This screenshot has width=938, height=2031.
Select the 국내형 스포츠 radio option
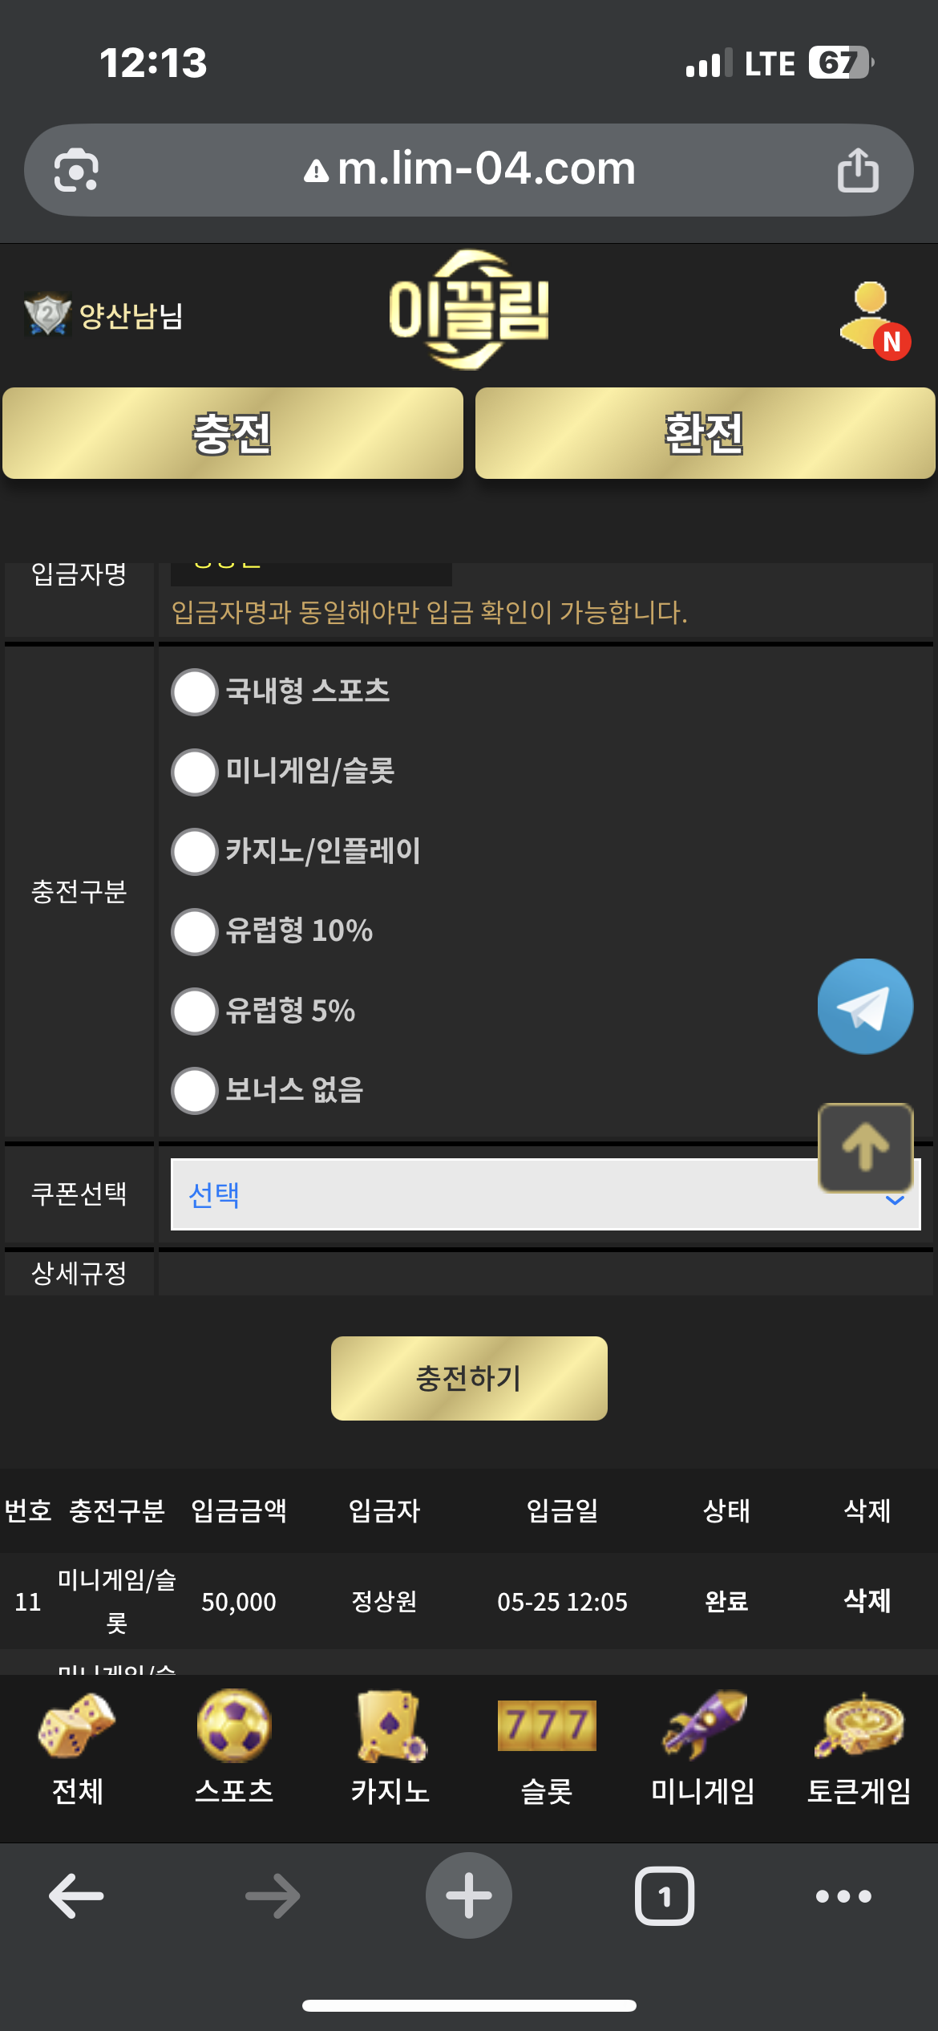195,691
